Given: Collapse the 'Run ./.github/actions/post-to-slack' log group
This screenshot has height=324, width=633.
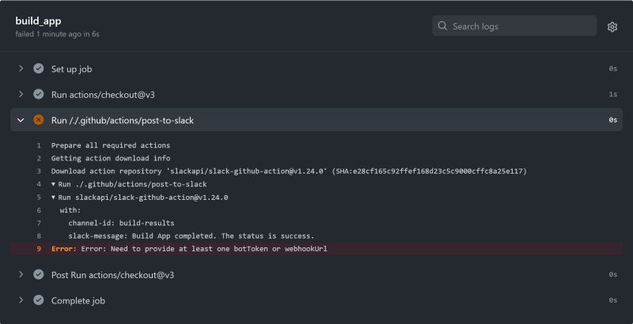Looking at the screenshot, I should 54,184.
